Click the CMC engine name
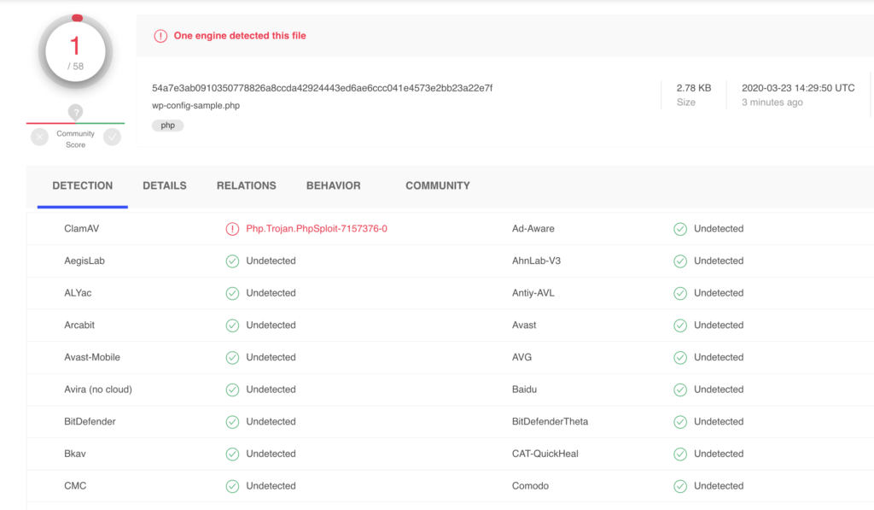This screenshot has width=874, height=510. (75, 486)
